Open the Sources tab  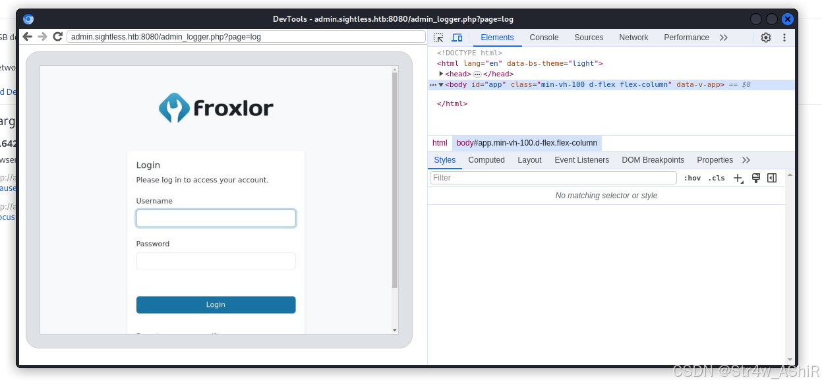(589, 38)
